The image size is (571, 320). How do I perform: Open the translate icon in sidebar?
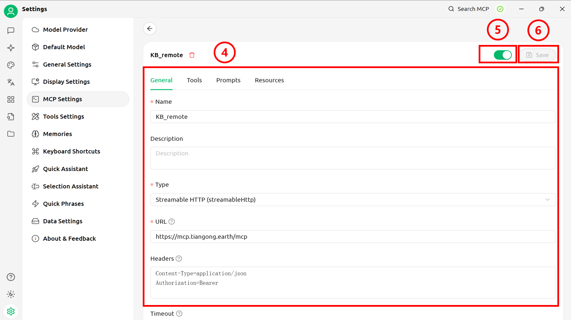coord(11,82)
